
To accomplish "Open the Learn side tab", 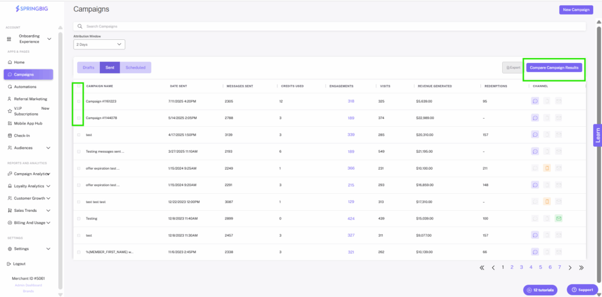I will coord(597,135).
